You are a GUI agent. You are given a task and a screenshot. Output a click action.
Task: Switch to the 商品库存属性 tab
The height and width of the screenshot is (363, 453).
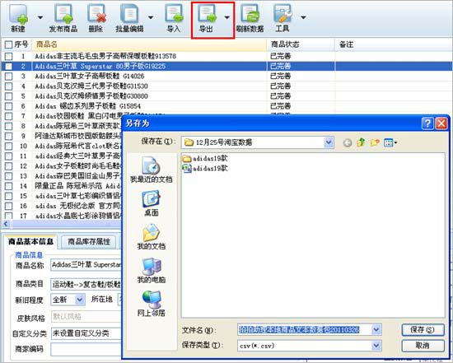click(89, 242)
